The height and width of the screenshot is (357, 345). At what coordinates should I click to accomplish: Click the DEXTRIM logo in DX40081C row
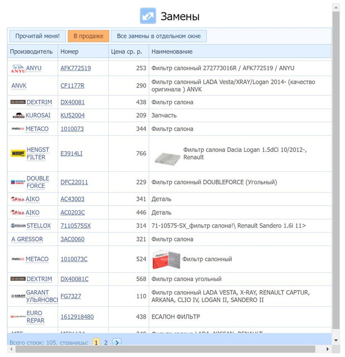(18, 279)
